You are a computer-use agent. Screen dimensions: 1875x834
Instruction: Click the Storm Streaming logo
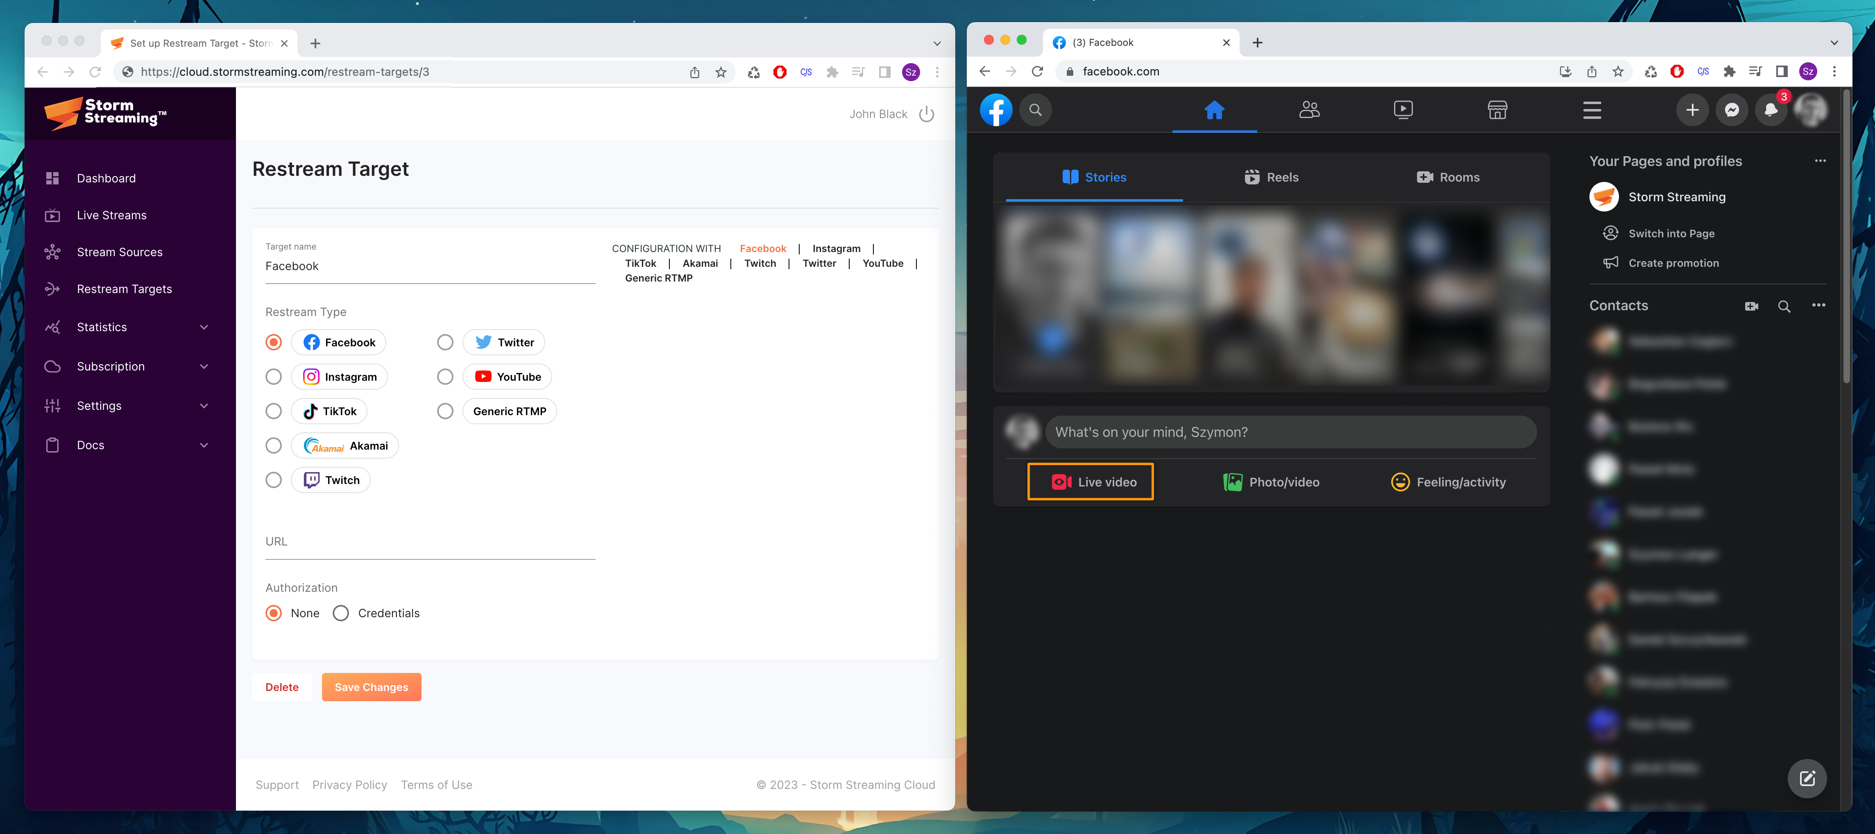coord(106,113)
